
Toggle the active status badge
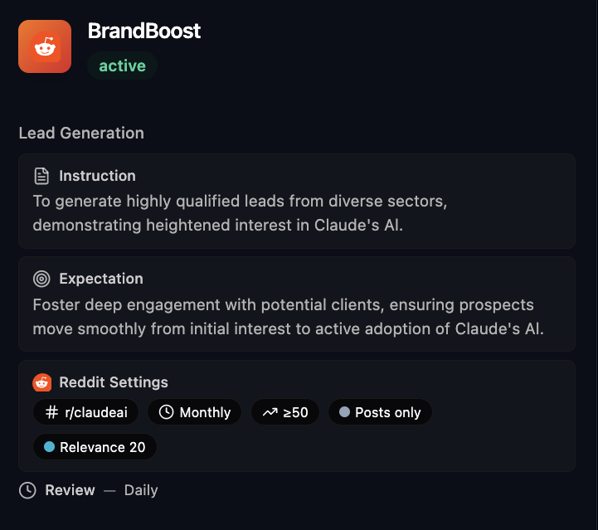coord(122,66)
